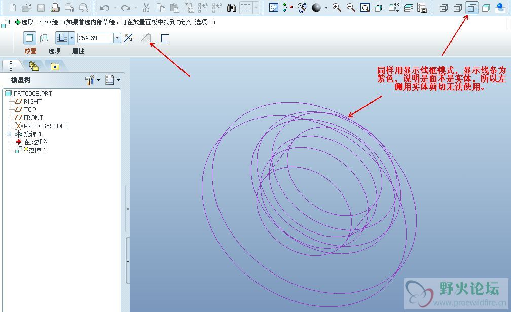Screen dimensions: 511x312
Task: Open the model tree Settings dropdown arrow
Action: [x=118, y=80]
